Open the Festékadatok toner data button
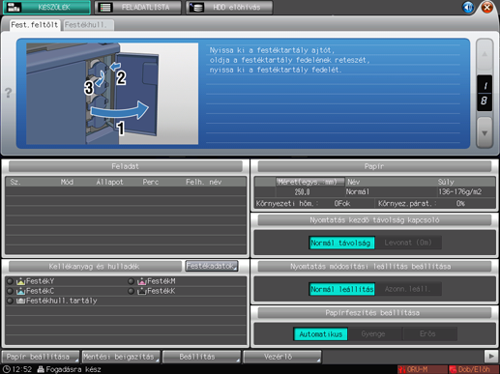This screenshot has height=374, width=500. [212, 266]
